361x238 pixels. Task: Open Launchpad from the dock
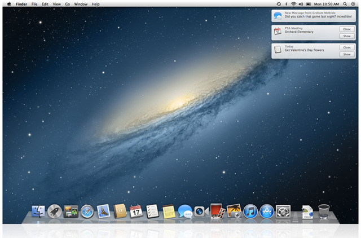pyautogui.click(x=55, y=211)
